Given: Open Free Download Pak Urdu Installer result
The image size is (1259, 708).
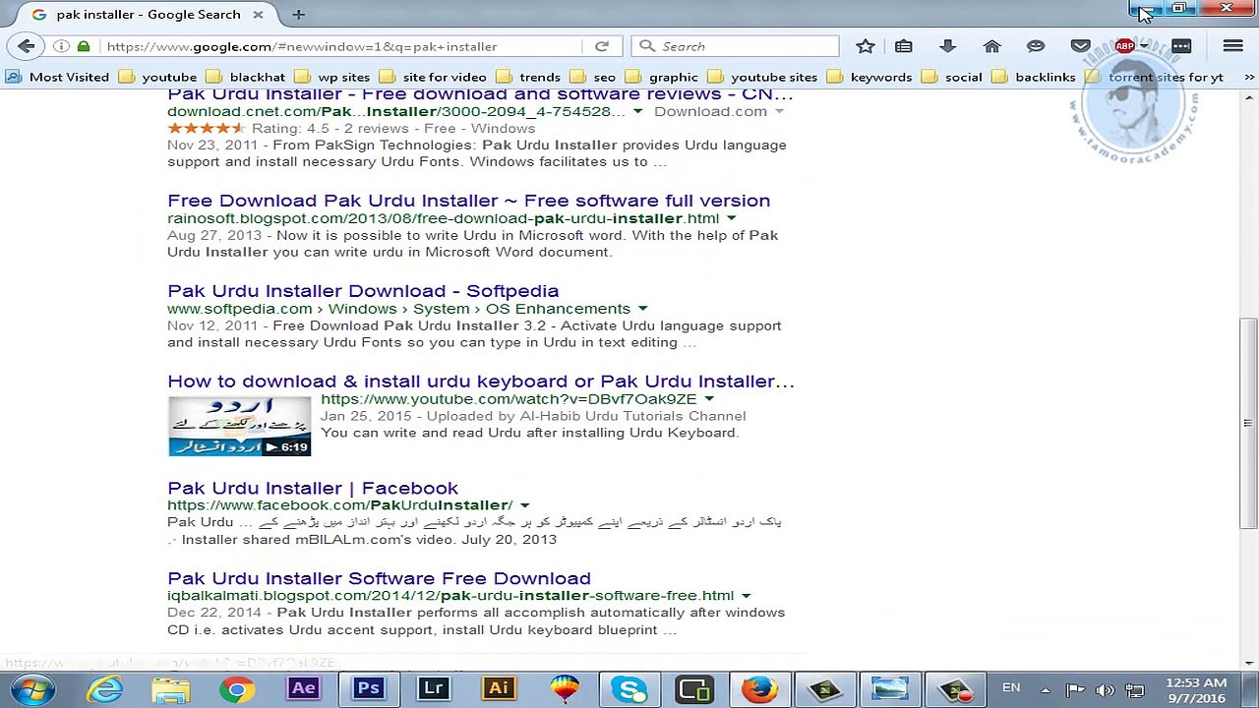Looking at the screenshot, I should (468, 201).
